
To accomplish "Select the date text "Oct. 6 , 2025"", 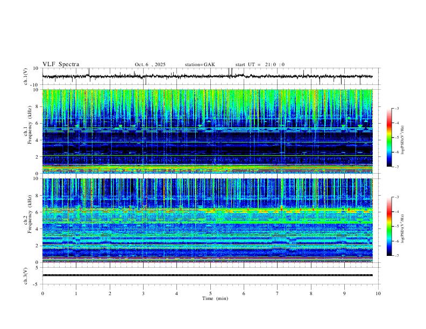I will point(150,65).
